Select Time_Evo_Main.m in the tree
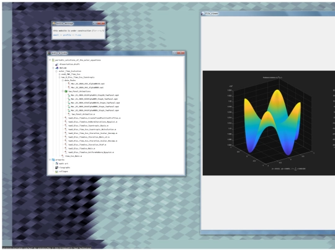 pyautogui.click(x=73, y=156)
